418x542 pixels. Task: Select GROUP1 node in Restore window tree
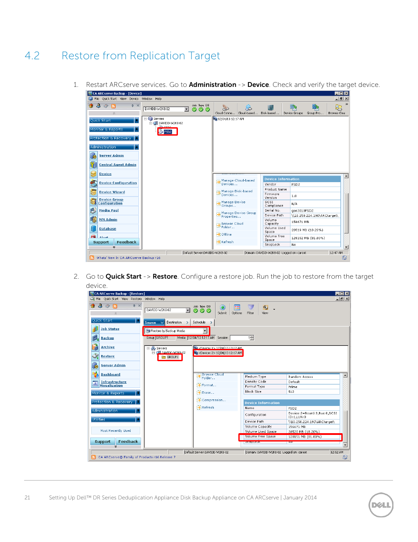click(173, 357)
